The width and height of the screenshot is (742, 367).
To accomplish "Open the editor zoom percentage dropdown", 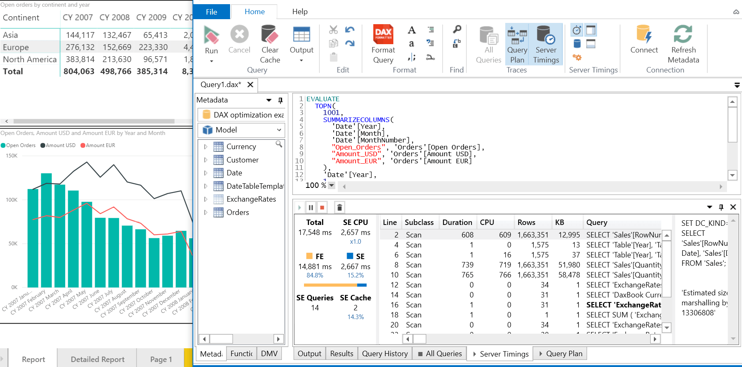I will coord(332,185).
